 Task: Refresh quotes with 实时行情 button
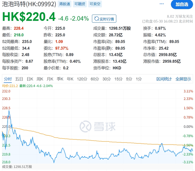(x=104, y=19)
